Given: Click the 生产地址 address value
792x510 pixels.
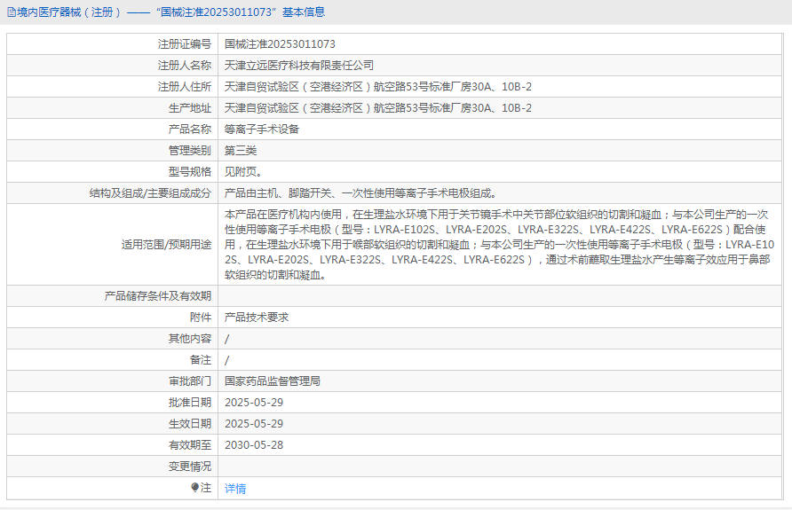Looking at the screenshot, I should click(x=378, y=108).
